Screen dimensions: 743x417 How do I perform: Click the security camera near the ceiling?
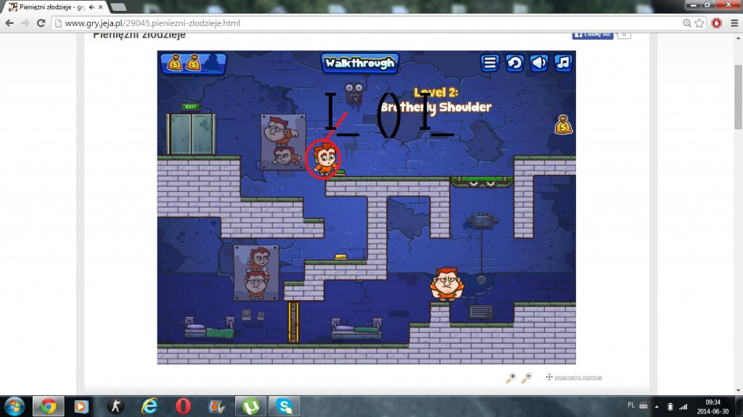click(354, 93)
